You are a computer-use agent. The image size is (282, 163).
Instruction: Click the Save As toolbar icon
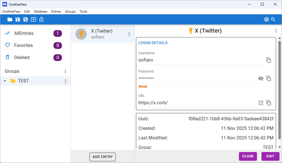click(25, 20)
